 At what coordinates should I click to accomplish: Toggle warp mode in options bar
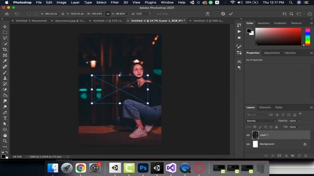(x=208, y=14)
